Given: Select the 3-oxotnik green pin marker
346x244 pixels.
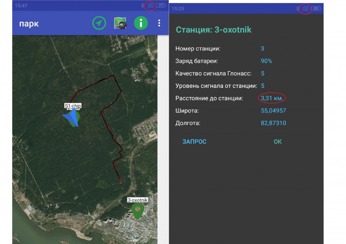Looking at the screenshot, I should click(x=138, y=210).
